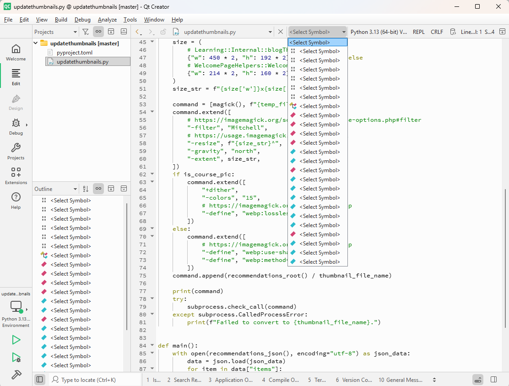Expand the open documents dropdown for updatethumbnails.py
Image resolution: width=509 pixels, height=386 pixels.
(270, 32)
